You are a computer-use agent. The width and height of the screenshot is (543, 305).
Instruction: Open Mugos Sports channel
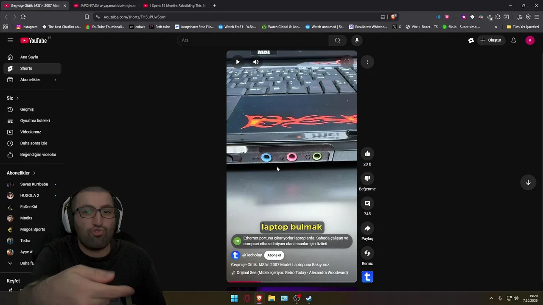tap(32, 229)
